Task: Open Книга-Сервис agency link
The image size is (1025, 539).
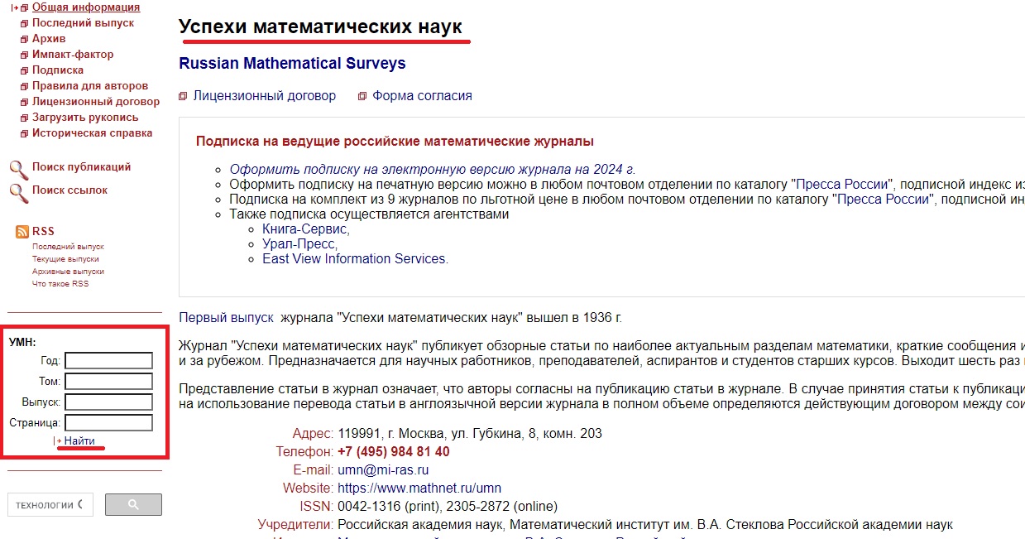Action: tap(306, 229)
